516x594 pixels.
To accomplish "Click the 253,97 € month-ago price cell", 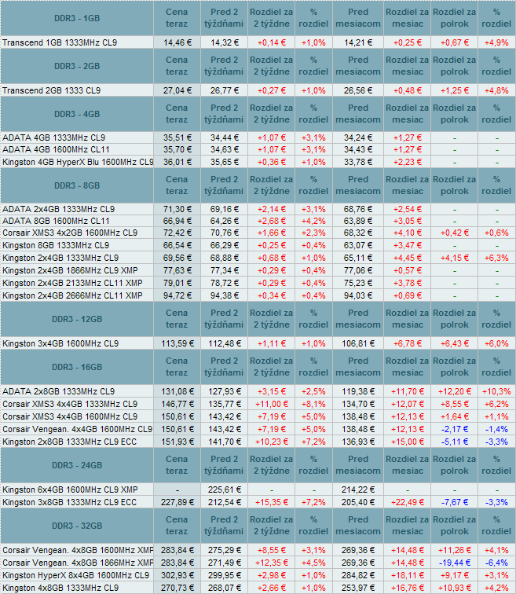I will [358, 588].
